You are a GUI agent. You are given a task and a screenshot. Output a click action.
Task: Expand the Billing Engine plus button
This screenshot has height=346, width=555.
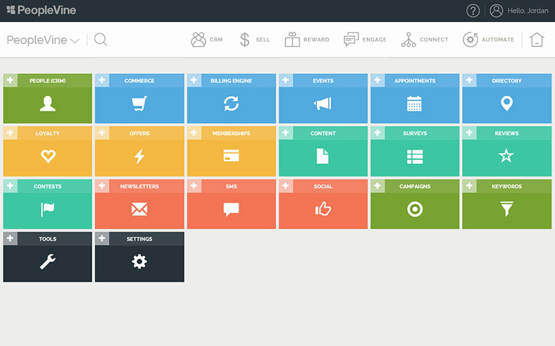194,80
